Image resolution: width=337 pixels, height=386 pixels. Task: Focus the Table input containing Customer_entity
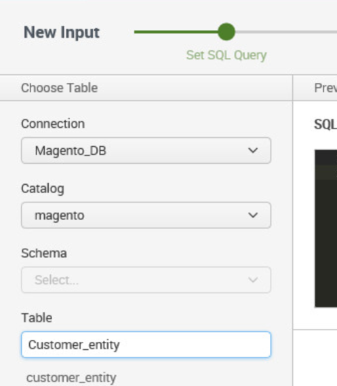(x=146, y=345)
